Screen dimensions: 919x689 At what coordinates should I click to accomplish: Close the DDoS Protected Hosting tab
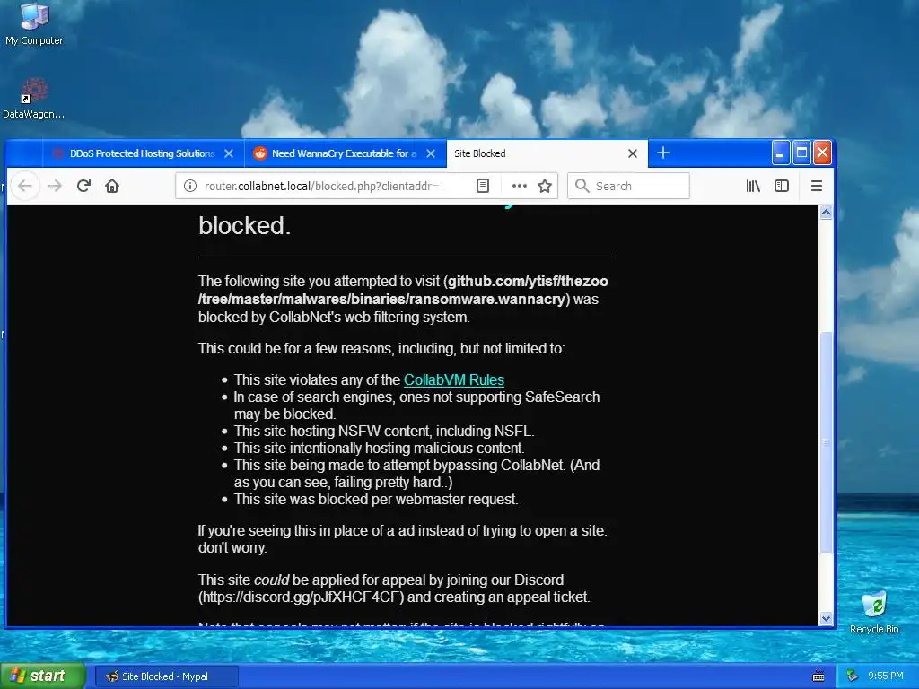tap(229, 153)
